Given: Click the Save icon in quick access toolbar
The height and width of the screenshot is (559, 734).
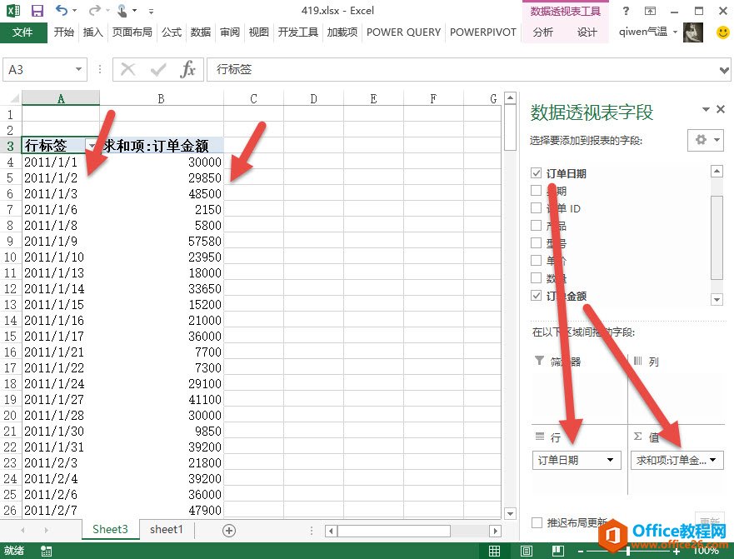Looking at the screenshot, I should (x=37, y=11).
